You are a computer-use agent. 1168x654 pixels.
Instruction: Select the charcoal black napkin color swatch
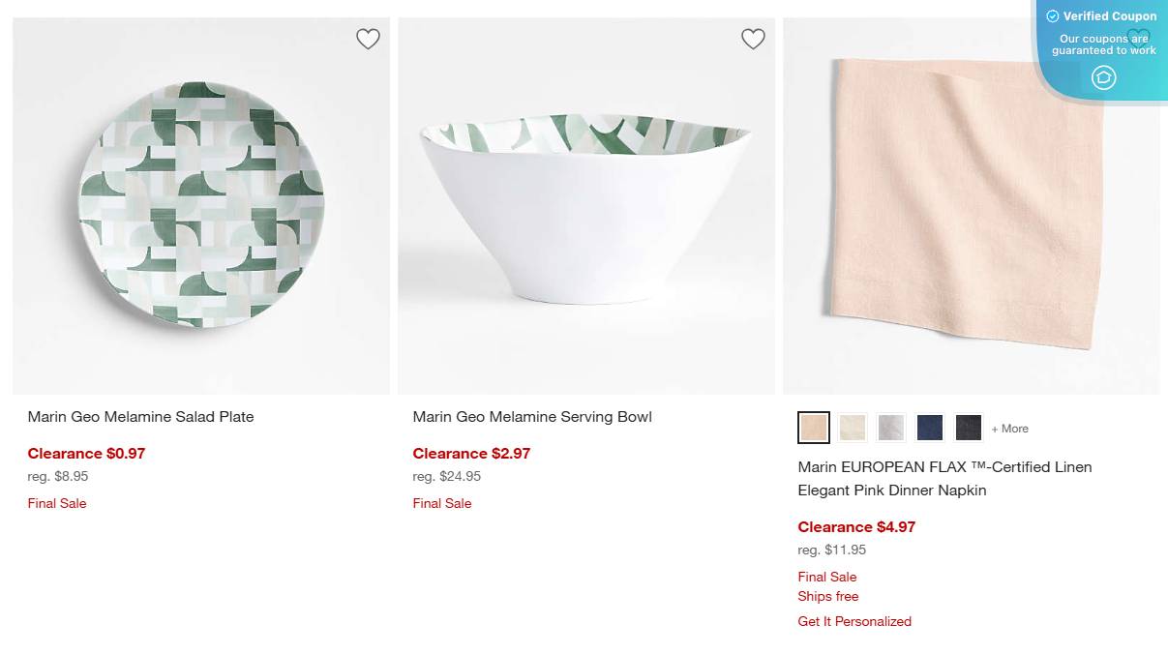tap(968, 427)
